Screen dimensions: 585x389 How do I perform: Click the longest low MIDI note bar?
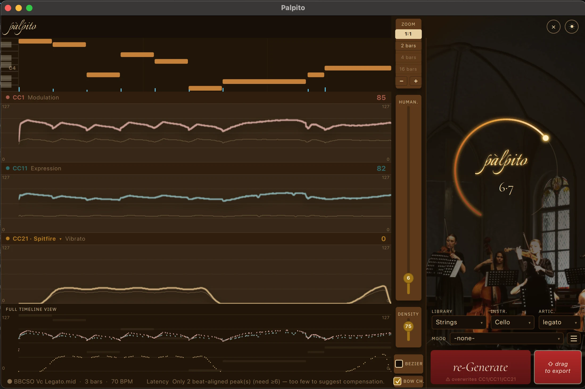coord(264,82)
